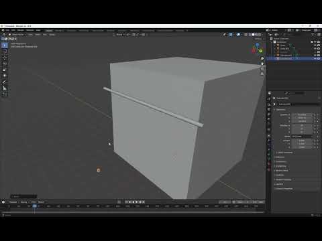The width and height of the screenshot is (322, 241).
Task: Open viewport shading options dropdown arrow
Action: pos(263,35)
